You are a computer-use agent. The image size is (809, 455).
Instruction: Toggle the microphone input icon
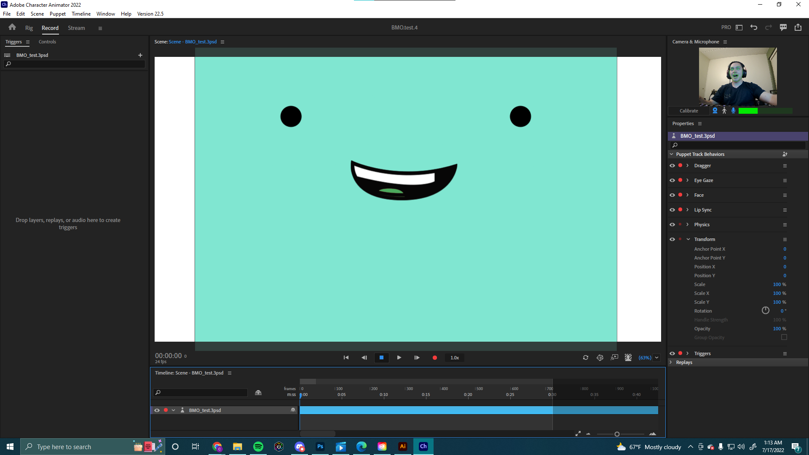tap(733, 110)
